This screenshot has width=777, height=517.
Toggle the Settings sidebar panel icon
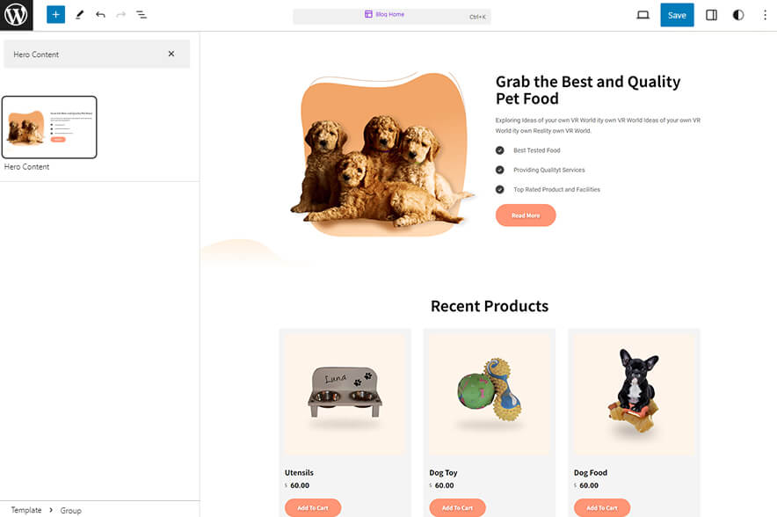(x=712, y=15)
